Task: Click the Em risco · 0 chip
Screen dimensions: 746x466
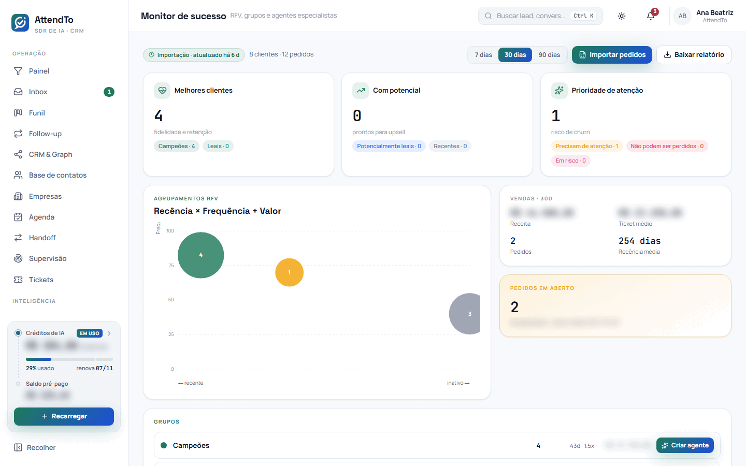Action: [571, 161]
